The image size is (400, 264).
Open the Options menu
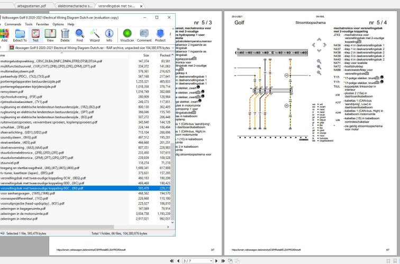coord(58,24)
